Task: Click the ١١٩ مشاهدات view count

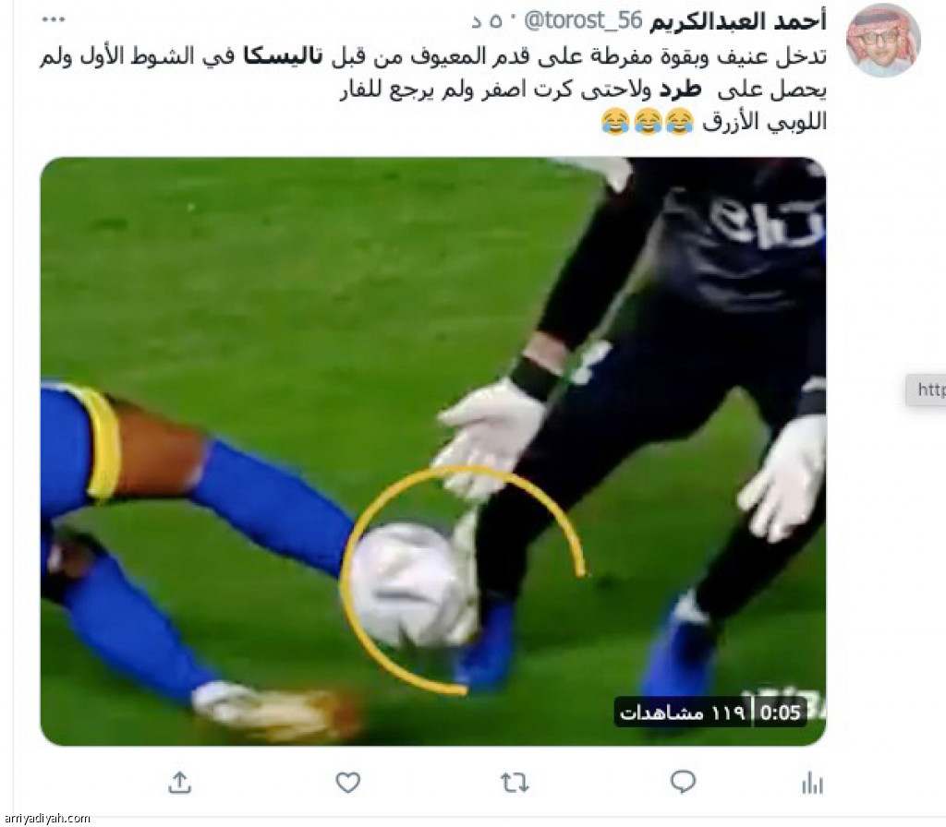Action: pyautogui.click(x=683, y=713)
